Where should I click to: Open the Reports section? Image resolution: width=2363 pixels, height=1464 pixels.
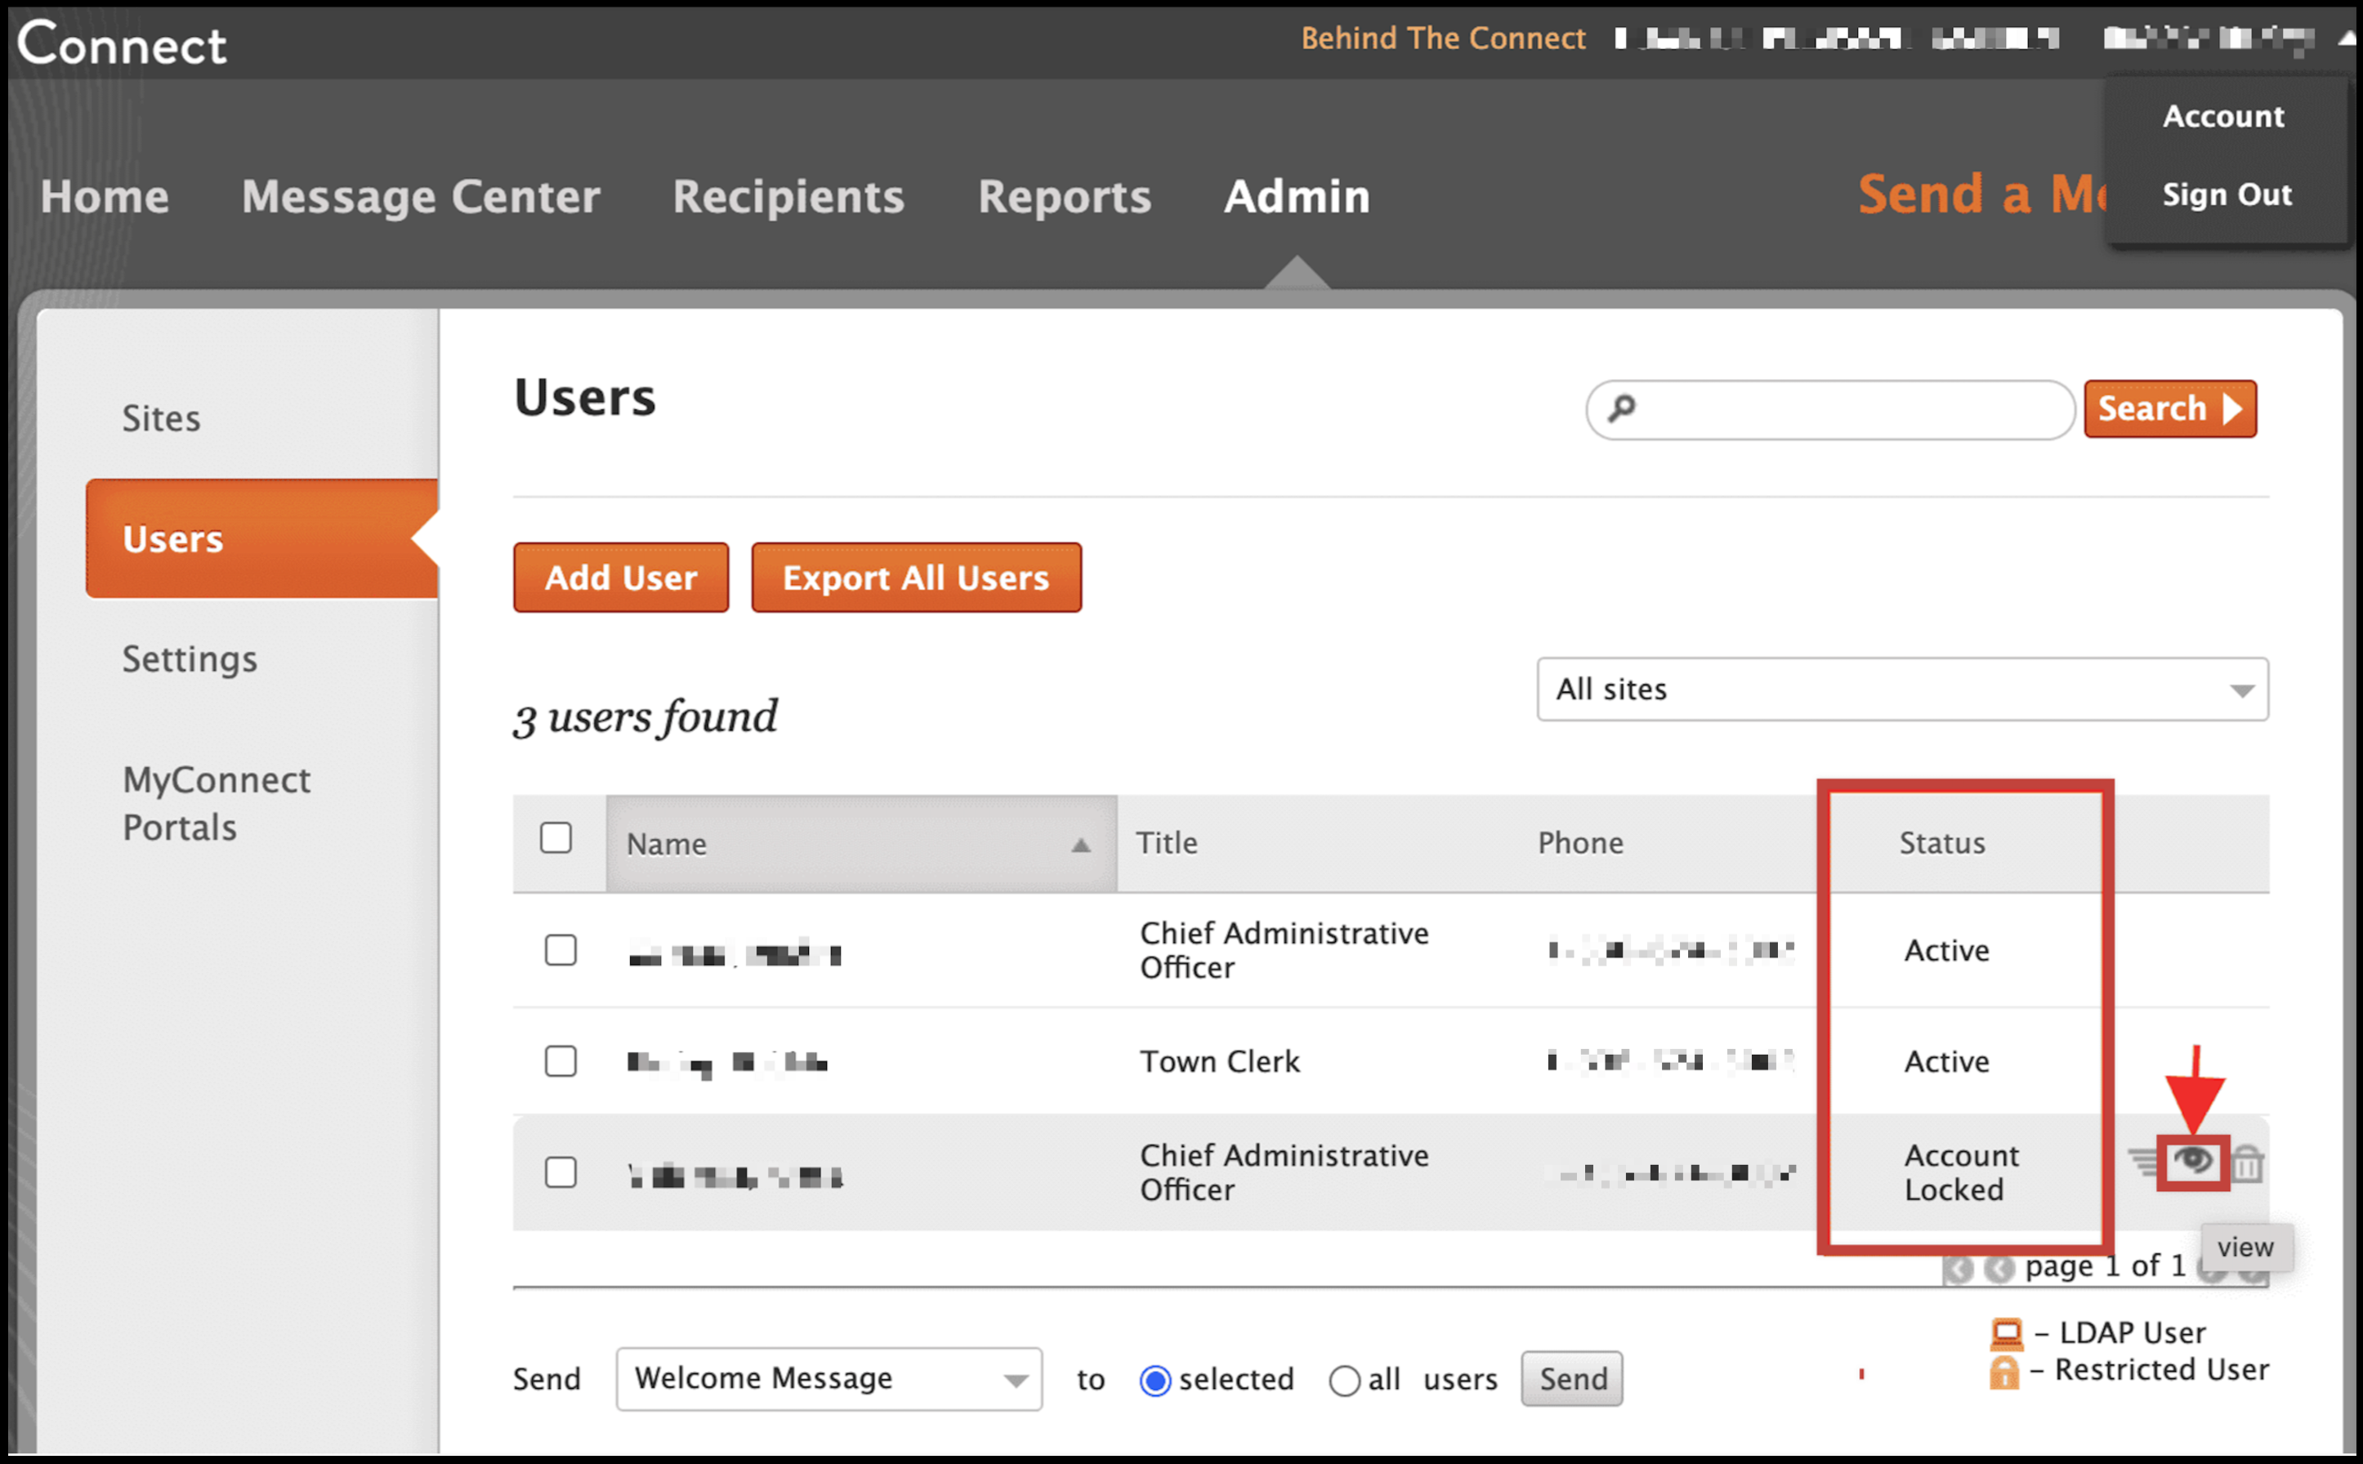click(1065, 197)
